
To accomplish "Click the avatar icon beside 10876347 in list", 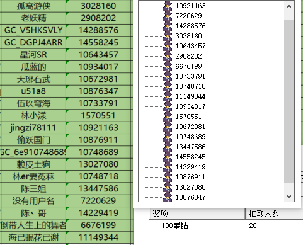I will pos(168,197).
